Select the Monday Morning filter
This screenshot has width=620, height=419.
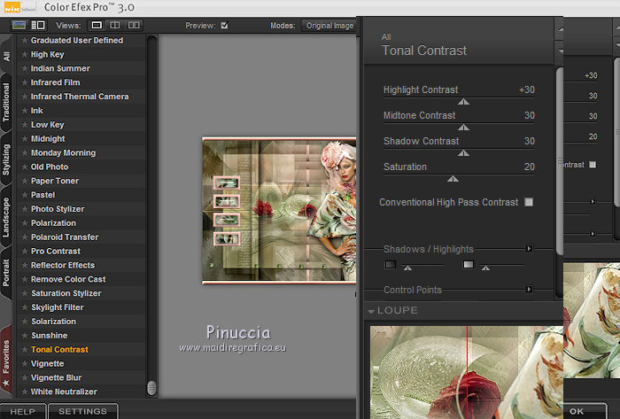point(63,152)
